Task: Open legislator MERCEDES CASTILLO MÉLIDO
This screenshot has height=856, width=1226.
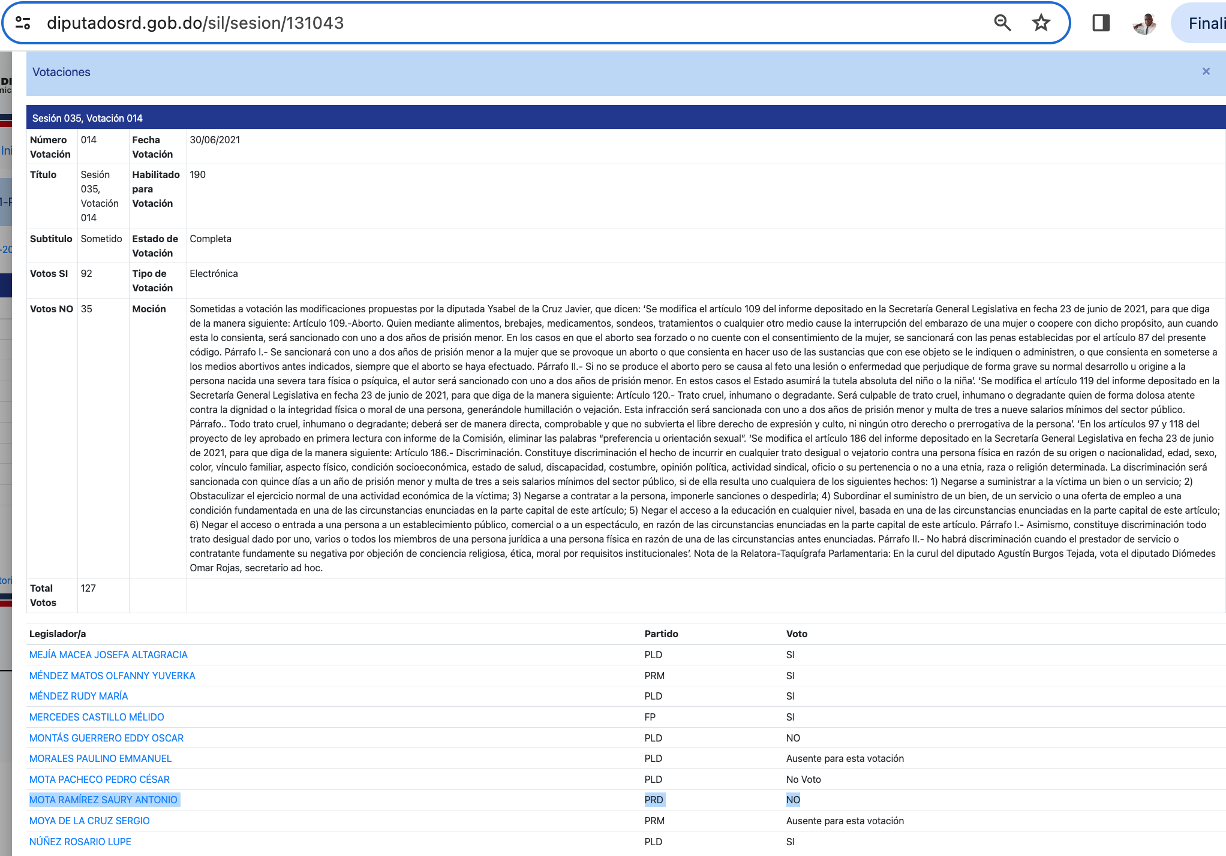Action: (x=97, y=717)
